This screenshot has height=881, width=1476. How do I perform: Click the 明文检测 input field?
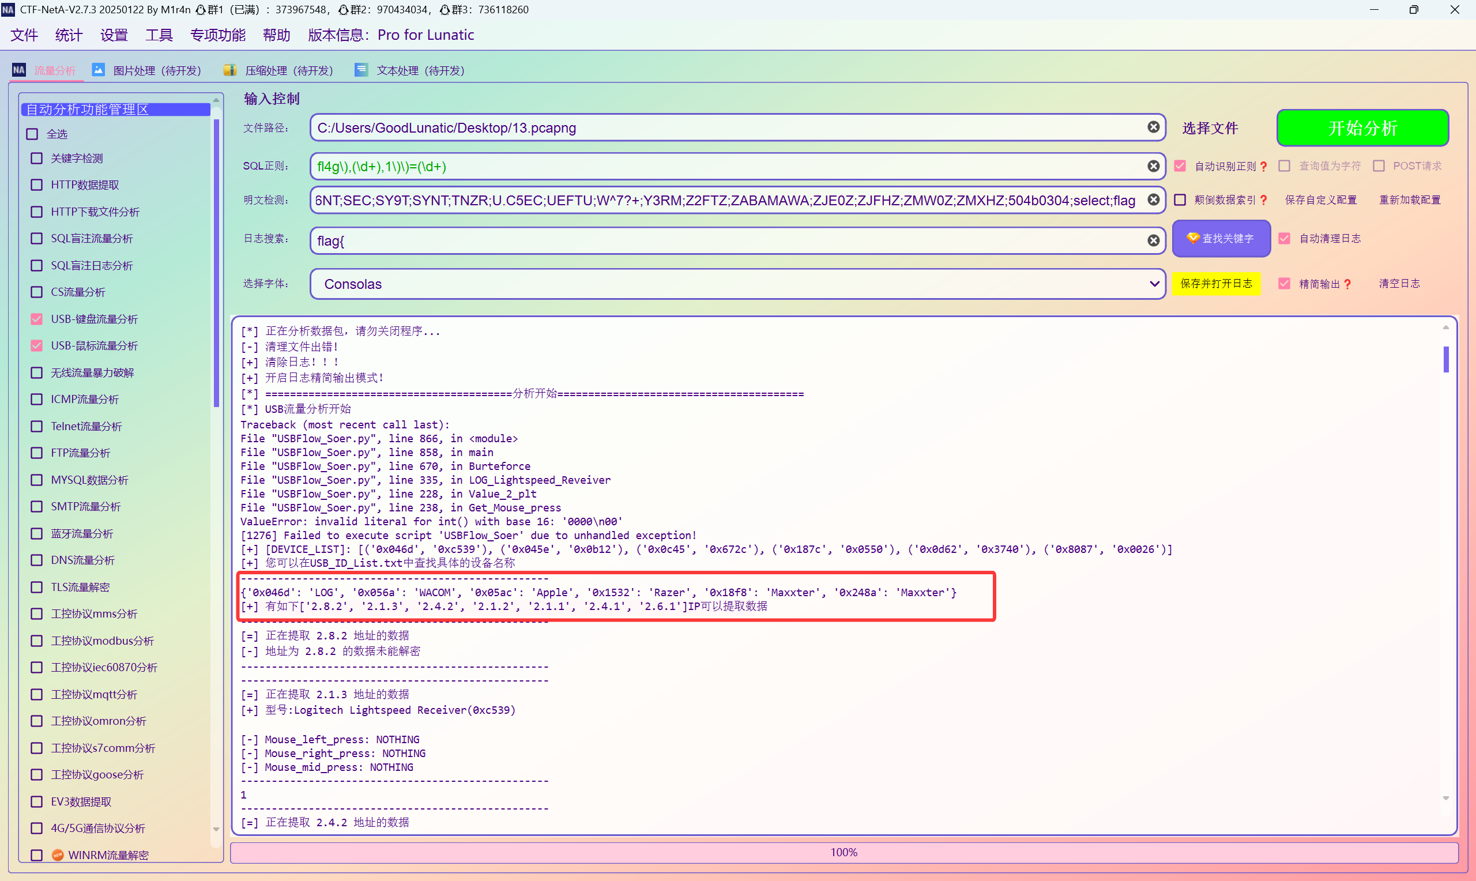tap(737, 200)
